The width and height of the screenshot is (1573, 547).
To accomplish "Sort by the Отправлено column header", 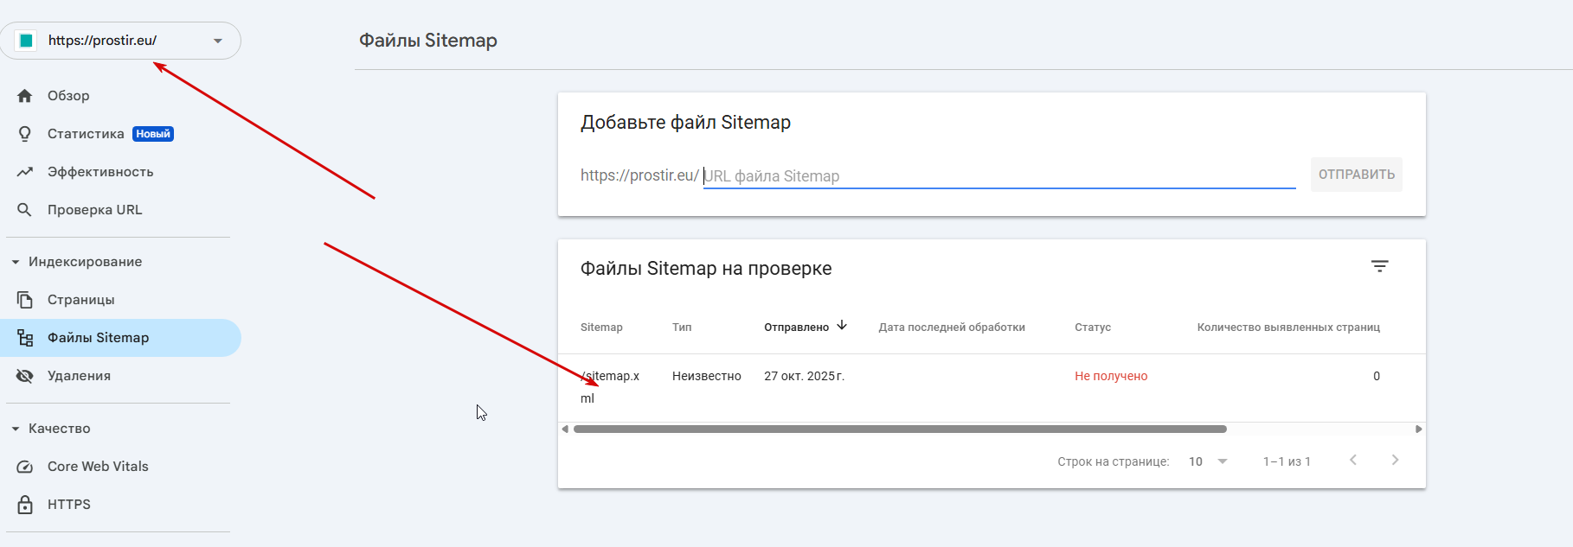I will [796, 327].
